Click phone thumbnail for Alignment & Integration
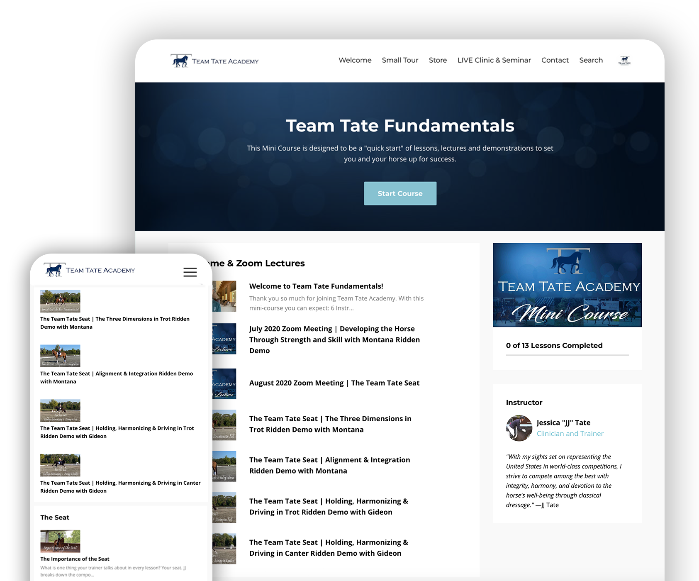699x581 pixels. (60, 356)
